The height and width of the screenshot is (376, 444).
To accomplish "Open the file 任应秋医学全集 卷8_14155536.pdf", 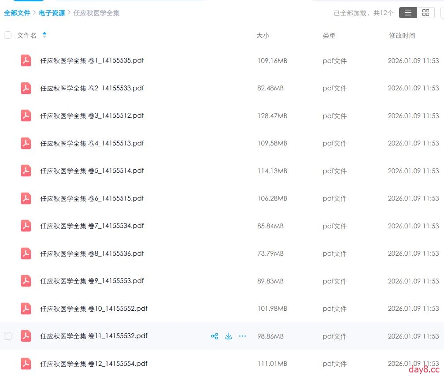I will (92, 253).
